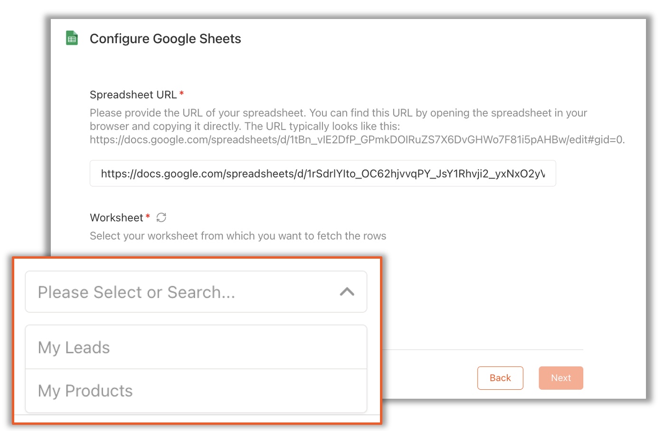Choose My Products from the list
This screenshot has width=664, height=431.
(x=196, y=391)
